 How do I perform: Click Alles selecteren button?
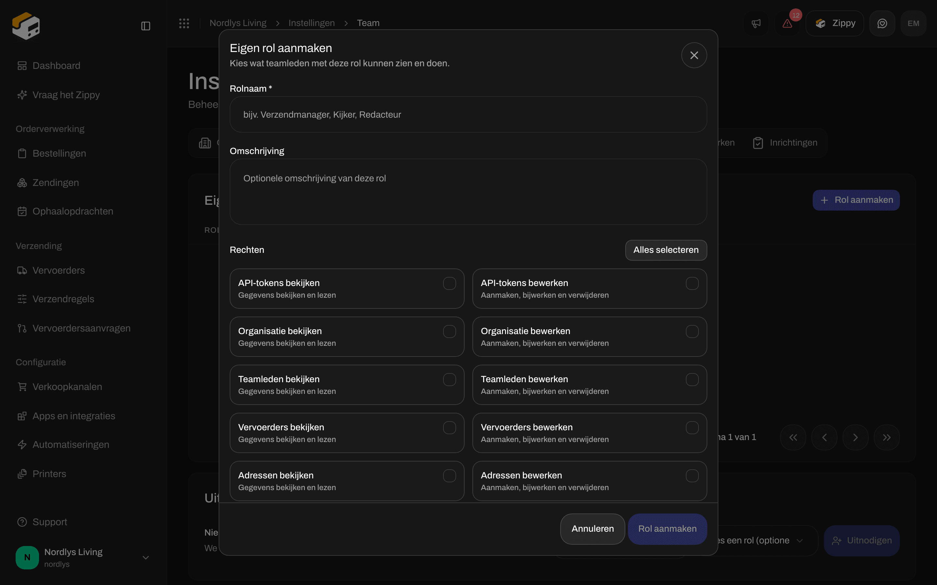click(666, 250)
